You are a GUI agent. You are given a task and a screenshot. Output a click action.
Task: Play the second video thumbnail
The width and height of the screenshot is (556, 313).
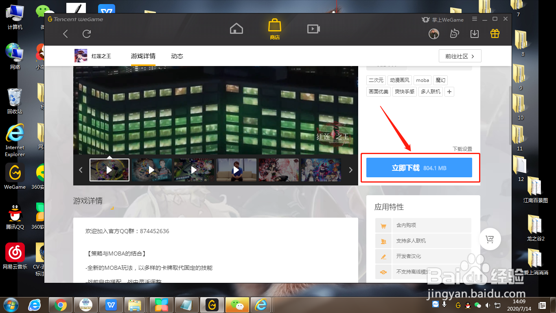coord(152,170)
